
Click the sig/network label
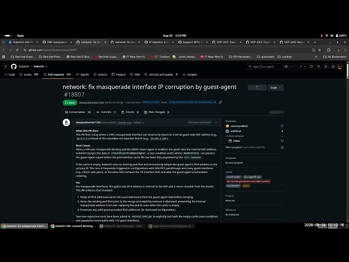[x=233, y=186]
